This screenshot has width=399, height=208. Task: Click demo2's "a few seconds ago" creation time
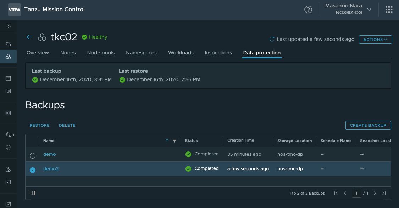(x=248, y=168)
